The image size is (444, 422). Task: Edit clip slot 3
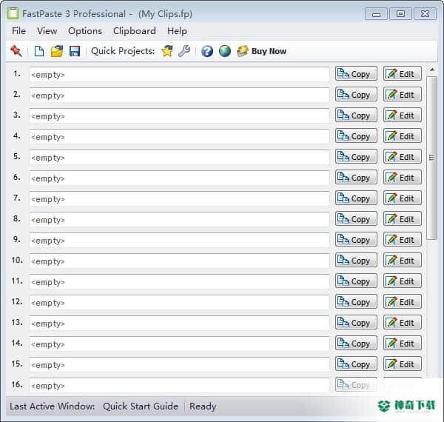403,115
